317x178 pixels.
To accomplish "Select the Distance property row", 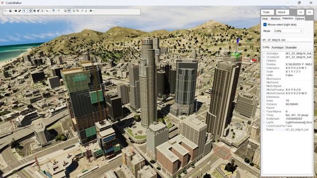I will click(x=287, y=104).
